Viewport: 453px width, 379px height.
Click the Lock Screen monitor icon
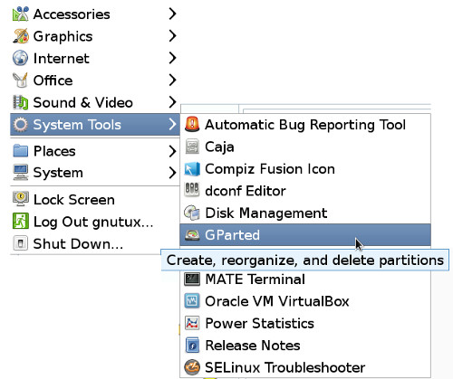(x=20, y=199)
